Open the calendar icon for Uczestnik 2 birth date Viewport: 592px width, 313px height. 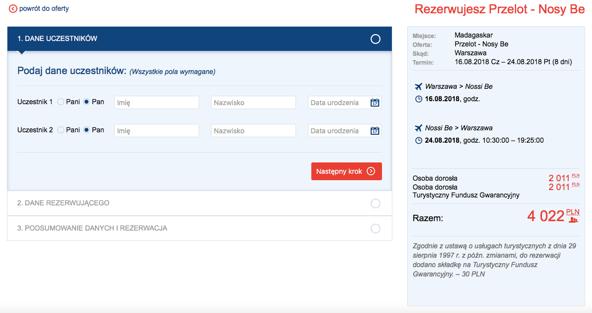pos(375,131)
